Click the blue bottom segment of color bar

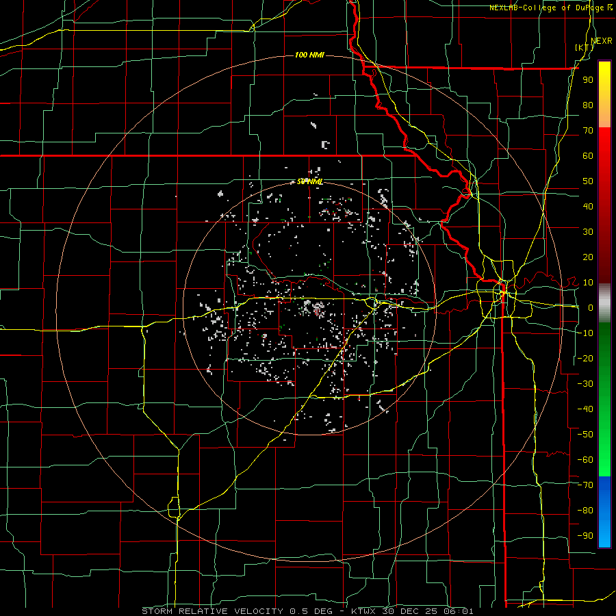pyautogui.click(x=604, y=512)
